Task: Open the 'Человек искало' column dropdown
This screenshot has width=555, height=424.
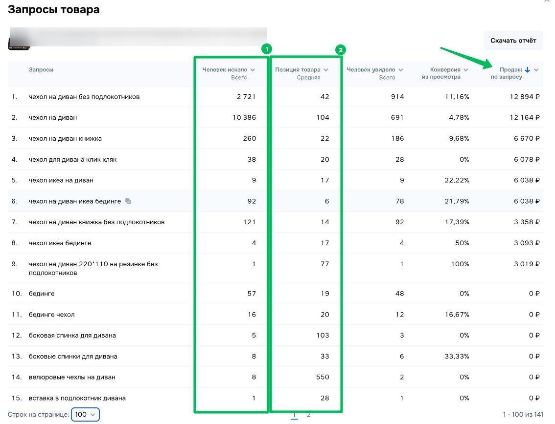Action: [x=253, y=69]
